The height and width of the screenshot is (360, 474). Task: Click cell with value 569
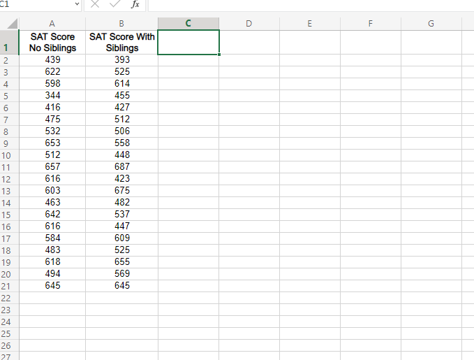coord(122,274)
